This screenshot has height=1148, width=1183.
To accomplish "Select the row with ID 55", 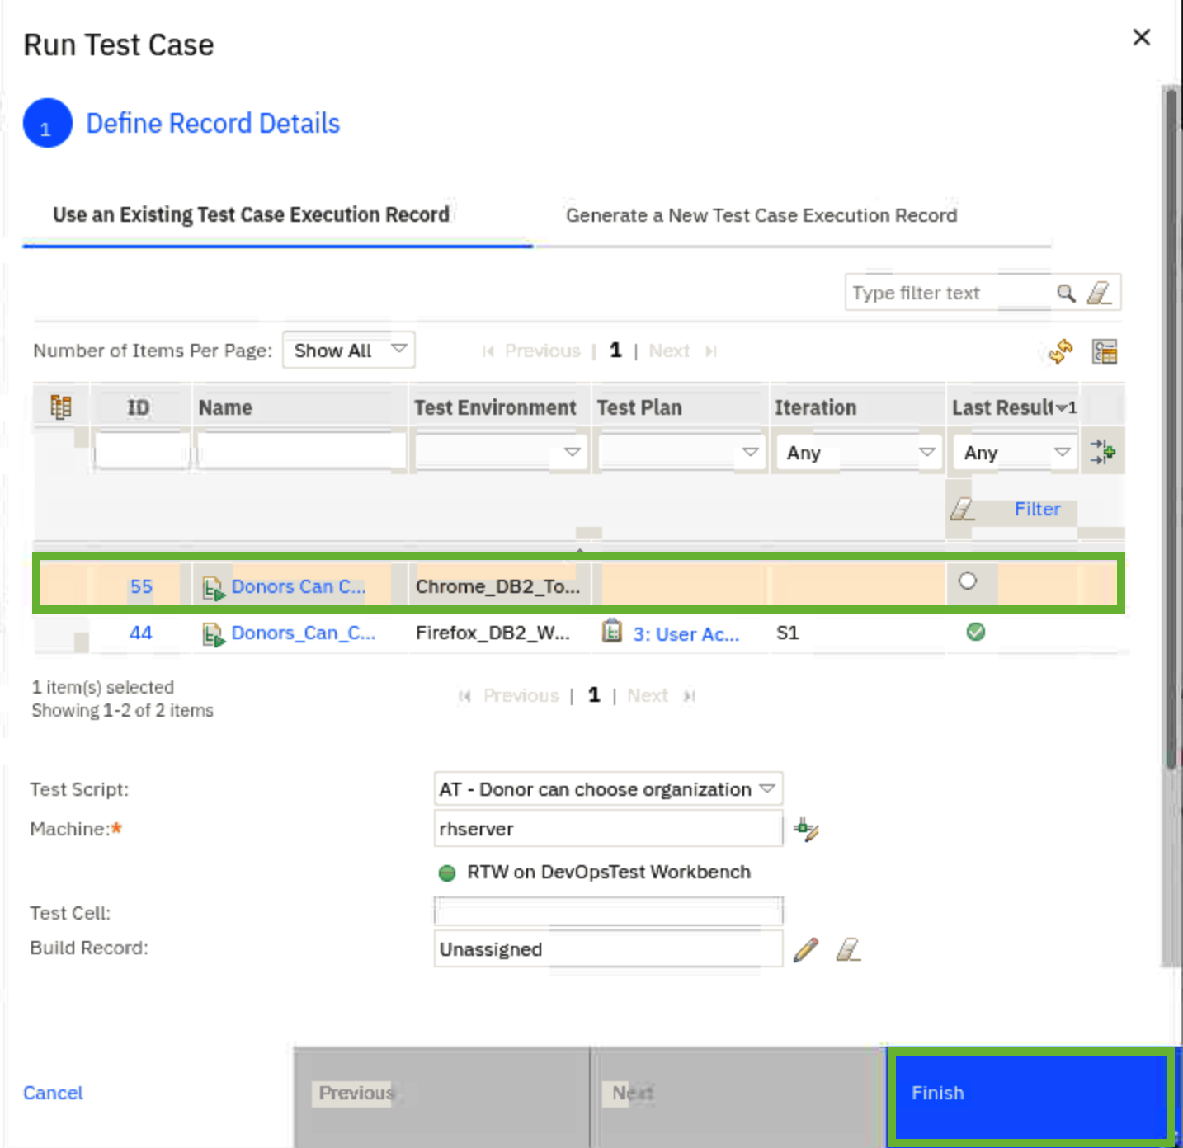I will 141,586.
